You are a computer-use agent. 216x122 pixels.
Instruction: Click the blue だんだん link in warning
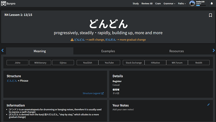click(111, 40)
